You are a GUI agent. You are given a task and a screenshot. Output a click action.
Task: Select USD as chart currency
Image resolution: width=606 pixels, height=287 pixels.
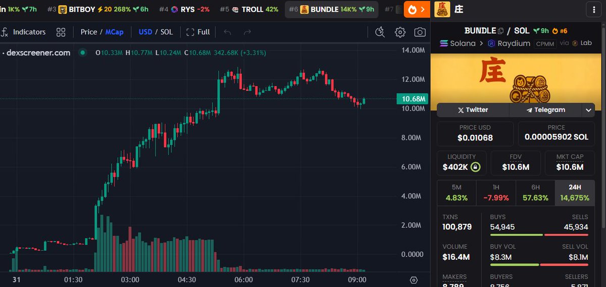[x=145, y=32]
